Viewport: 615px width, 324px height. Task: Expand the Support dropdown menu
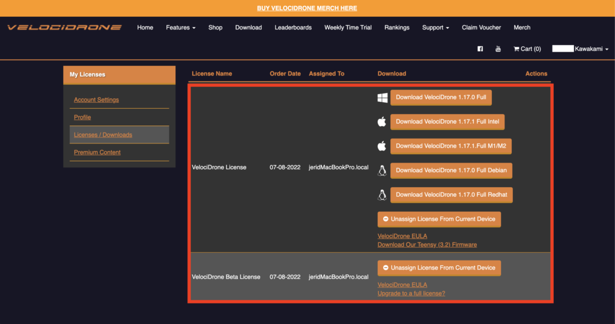(435, 28)
